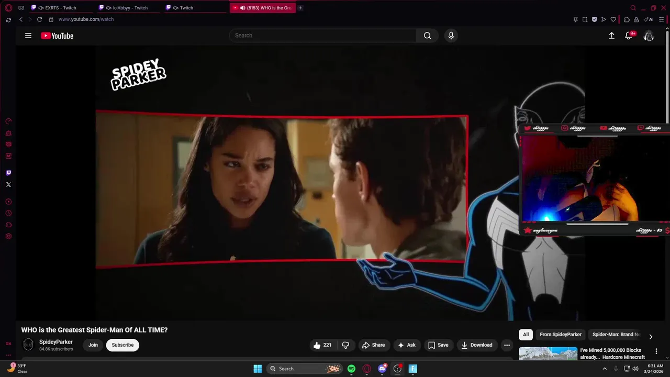Open extensions puzzle-piece icon

(x=627, y=19)
